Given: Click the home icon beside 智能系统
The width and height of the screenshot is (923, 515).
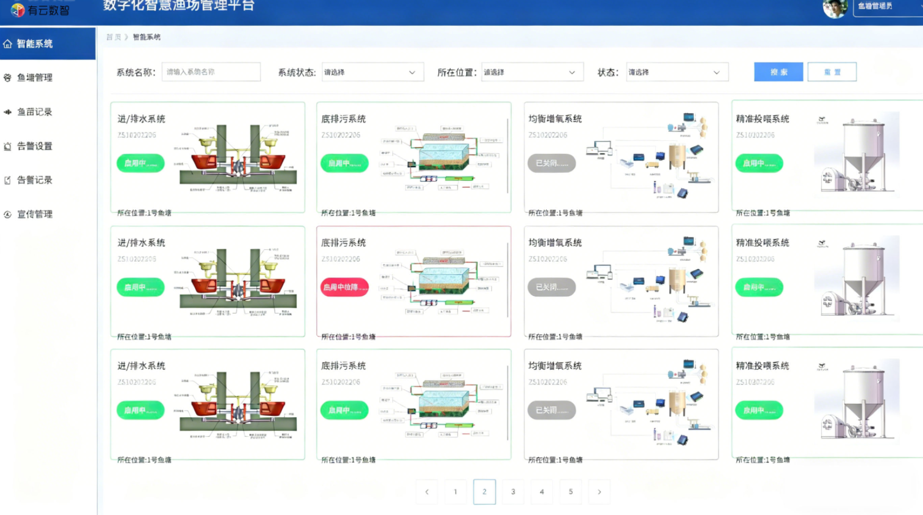Looking at the screenshot, I should pos(8,44).
